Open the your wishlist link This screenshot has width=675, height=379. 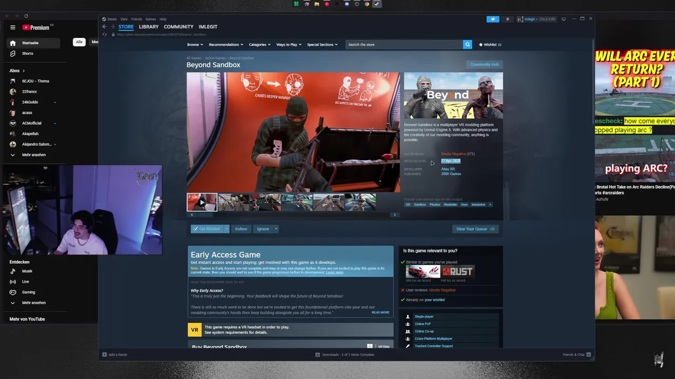coord(435,300)
